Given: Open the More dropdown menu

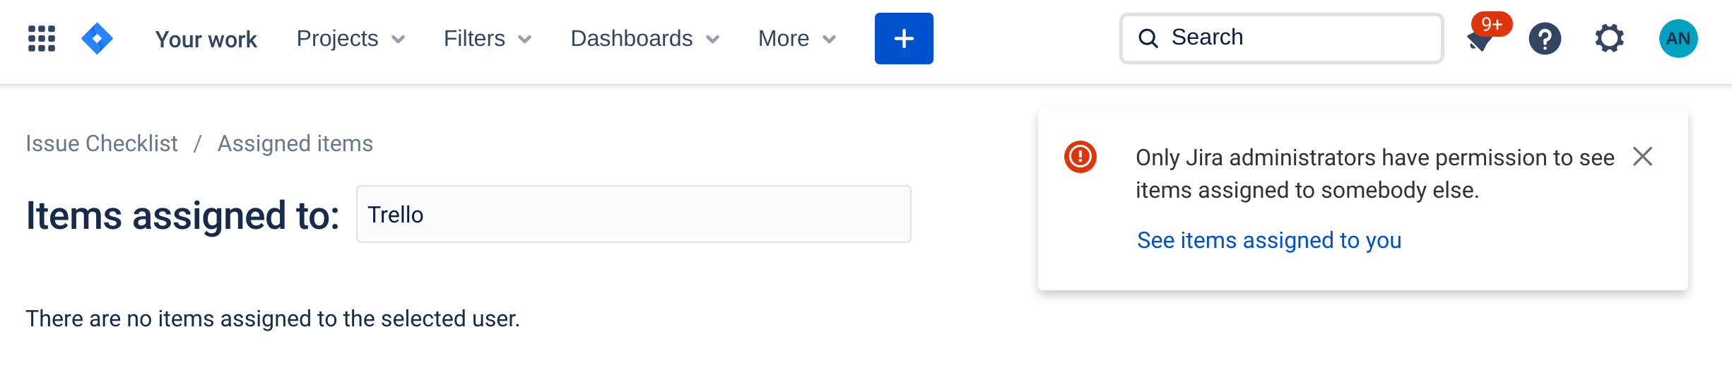Looking at the screenshot, I should [796, 39].
